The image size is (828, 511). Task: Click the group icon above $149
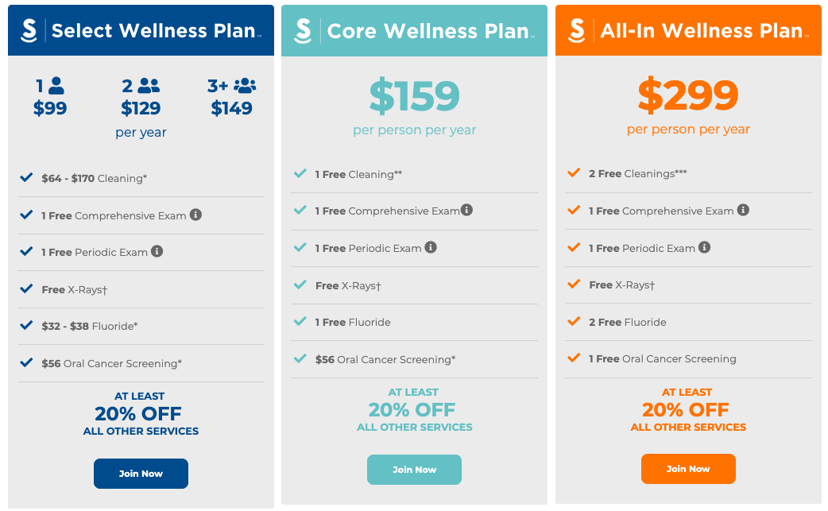pyautogui.click(x=245, y=86)
